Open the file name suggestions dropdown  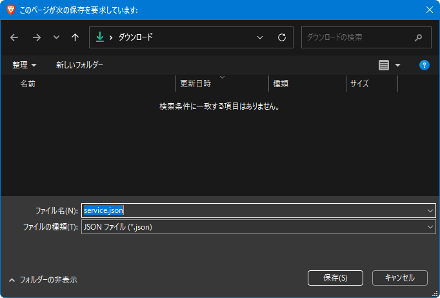[430, 211]
